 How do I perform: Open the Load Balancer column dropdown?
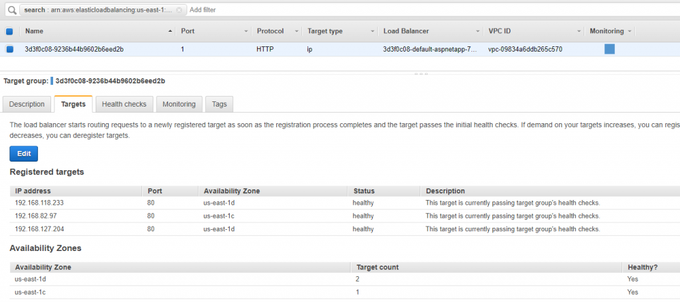(x=478, y=31)
